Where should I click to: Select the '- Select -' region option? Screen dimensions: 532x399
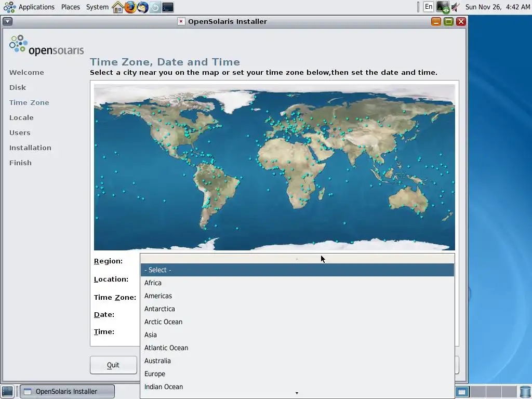[x=297, y=270]
